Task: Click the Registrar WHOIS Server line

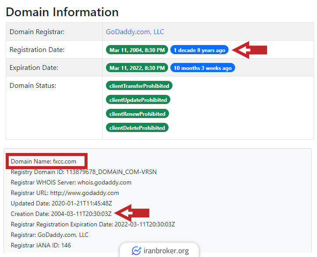Action: [71, 182]
